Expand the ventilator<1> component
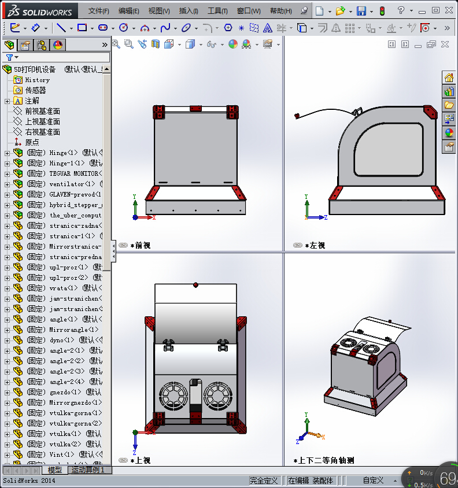The height and width of the screenshot is (488, 458). [7, 184]
